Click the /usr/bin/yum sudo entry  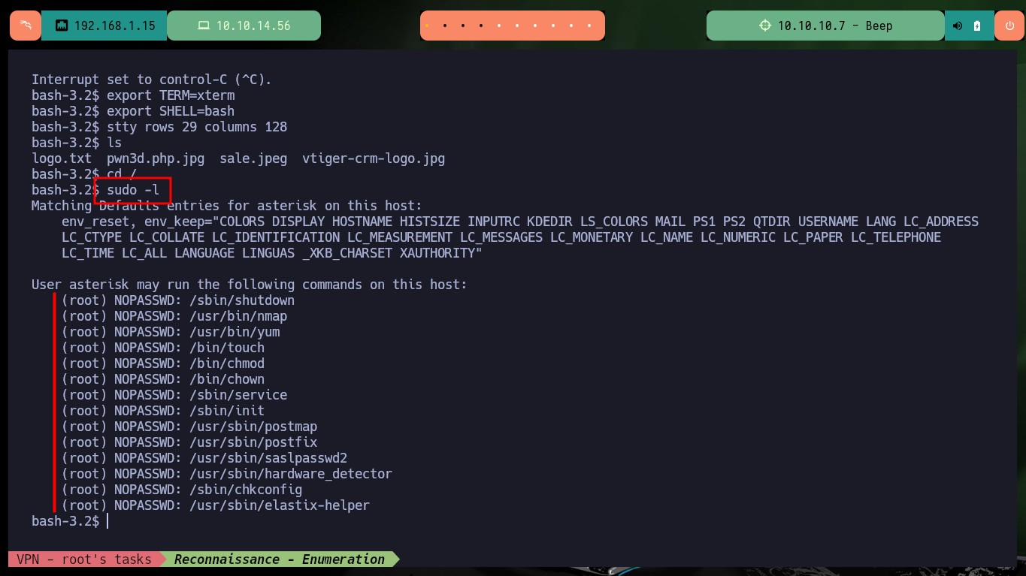pyautogui.click(x=171, y=332)
